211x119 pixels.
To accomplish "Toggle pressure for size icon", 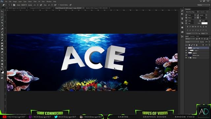I will tap(71, 5).
